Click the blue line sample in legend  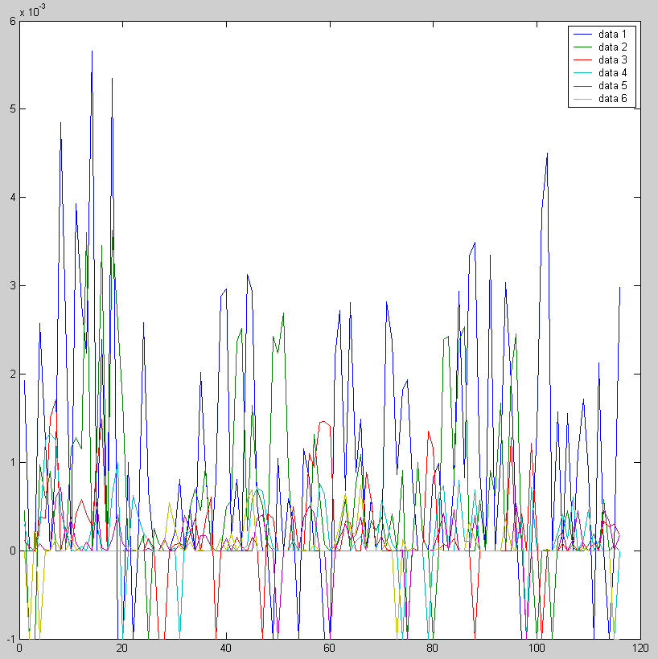pyautogui.click(x=582, y=34)
